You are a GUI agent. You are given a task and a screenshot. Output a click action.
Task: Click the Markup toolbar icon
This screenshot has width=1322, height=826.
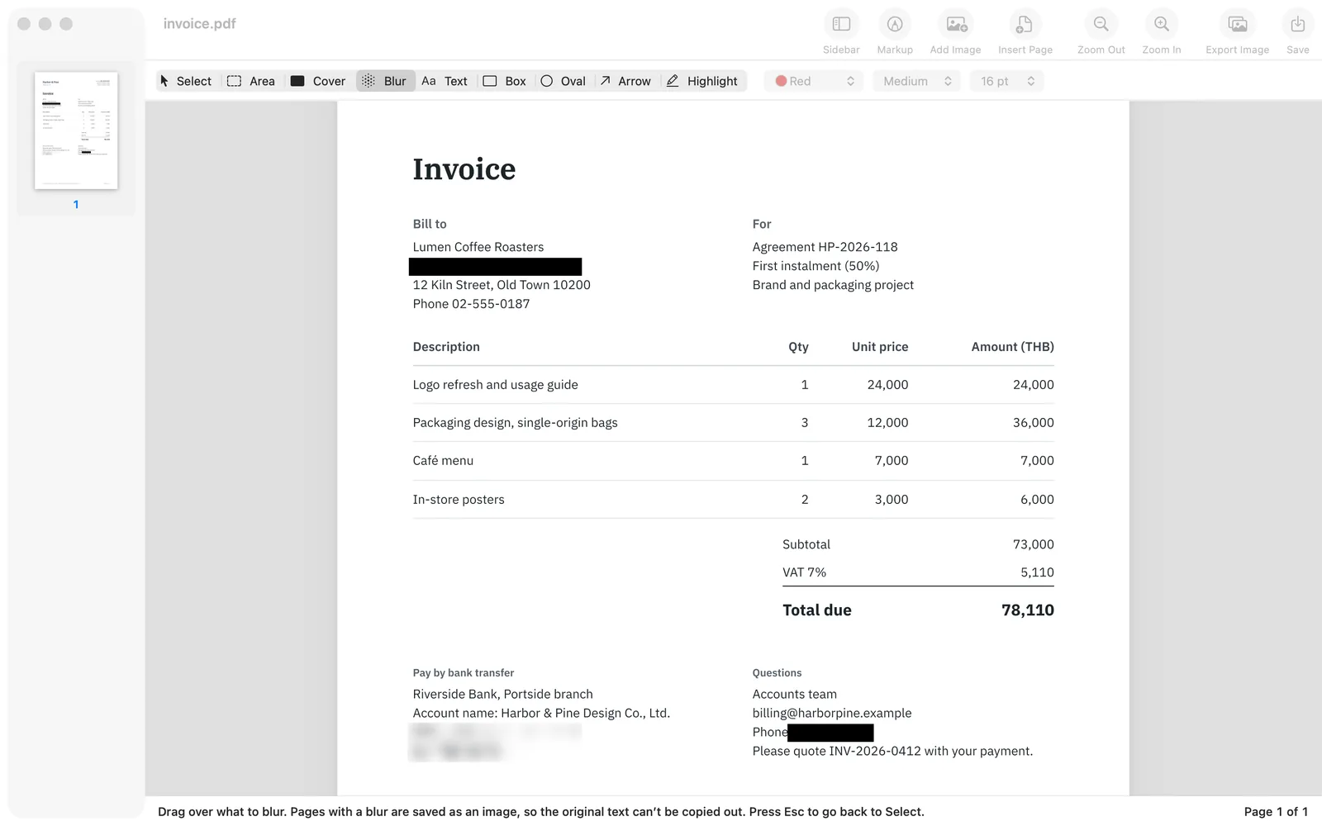(895, 25)
